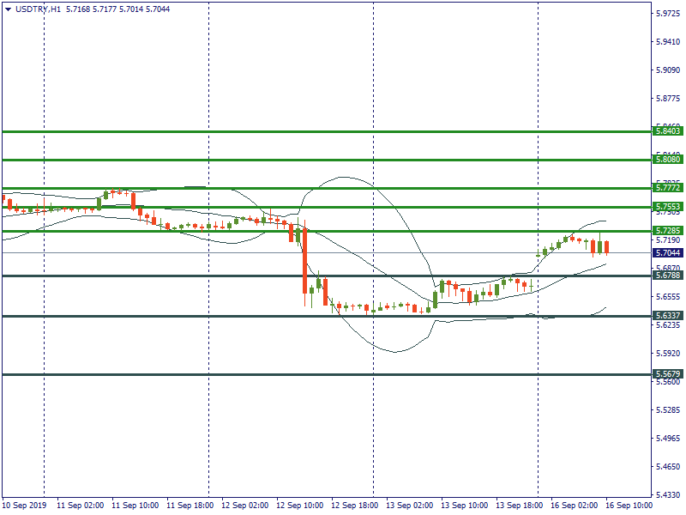Select the 5.6788 support price label

pyautogui.click(x=667, y=276)
